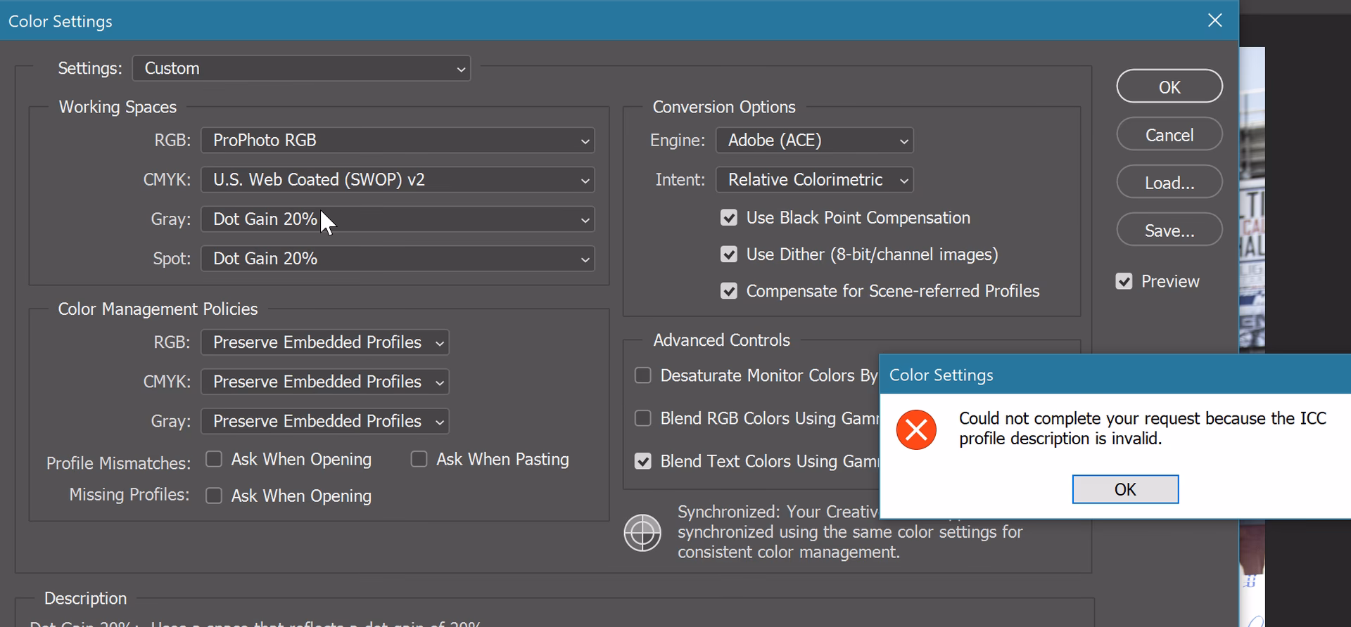Close the Color Settings dialog window
Screen dimensions: 1351x627
(1214, 20)
